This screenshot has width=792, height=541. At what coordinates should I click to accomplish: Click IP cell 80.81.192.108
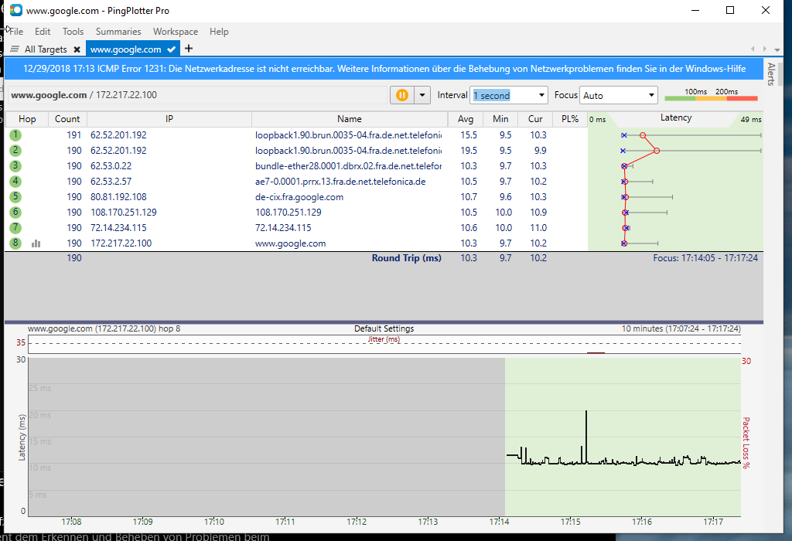118,197
